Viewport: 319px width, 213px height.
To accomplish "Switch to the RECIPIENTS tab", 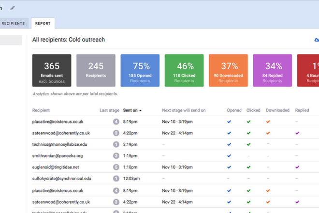I will tap(13, 23).
